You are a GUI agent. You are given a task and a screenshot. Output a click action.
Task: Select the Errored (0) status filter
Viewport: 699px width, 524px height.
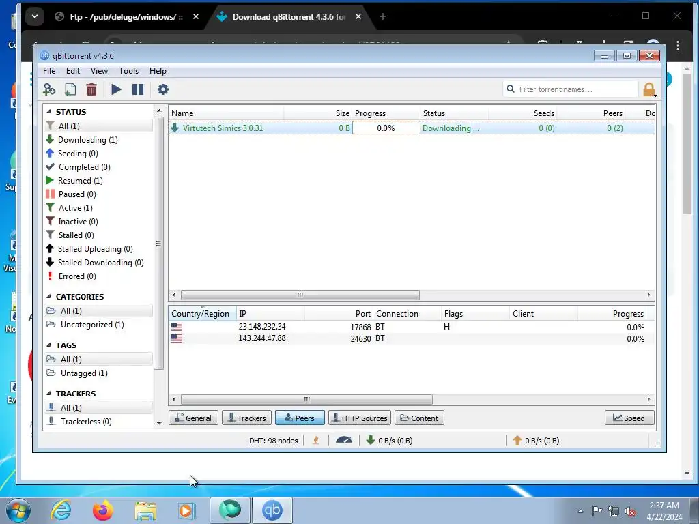pyautogui.click(x=77, y=276)
